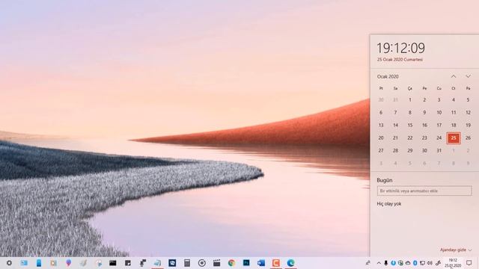The height and width of the screenshot is (269, 479).
Task: Launch the black terminal window icon
Action: coord(113,263)
